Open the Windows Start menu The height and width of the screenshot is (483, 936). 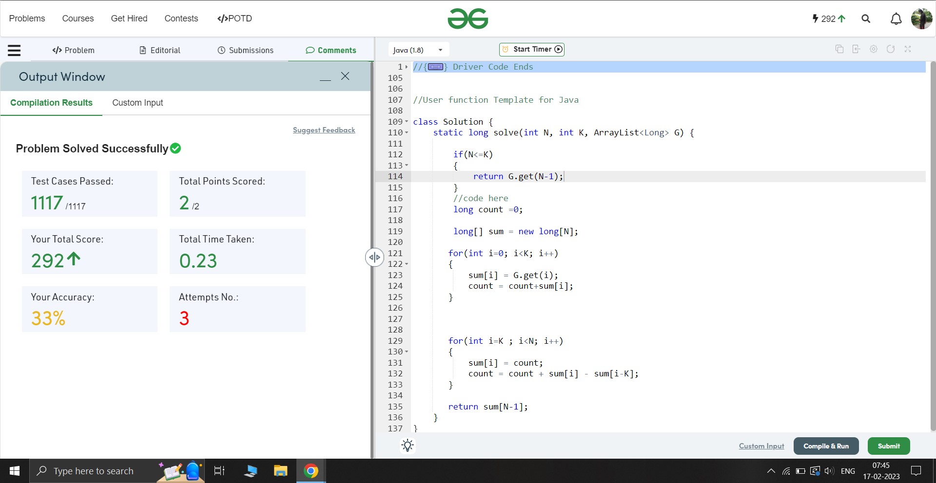15,471
